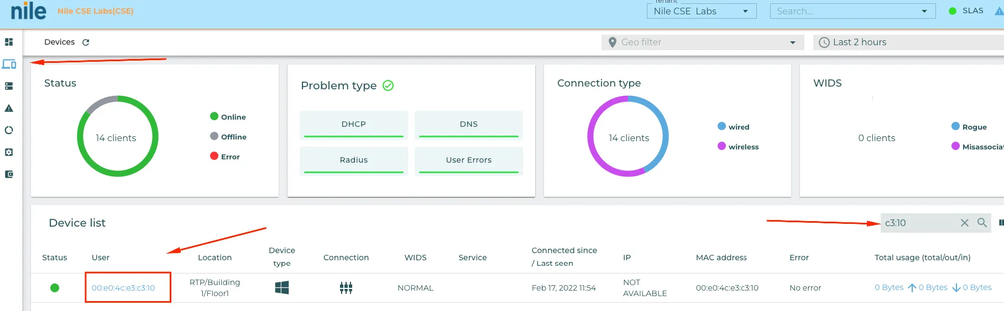Toggle the Misassociation WIDS legend
This screenshot has height=311, width=1004.
click(977, 147)
